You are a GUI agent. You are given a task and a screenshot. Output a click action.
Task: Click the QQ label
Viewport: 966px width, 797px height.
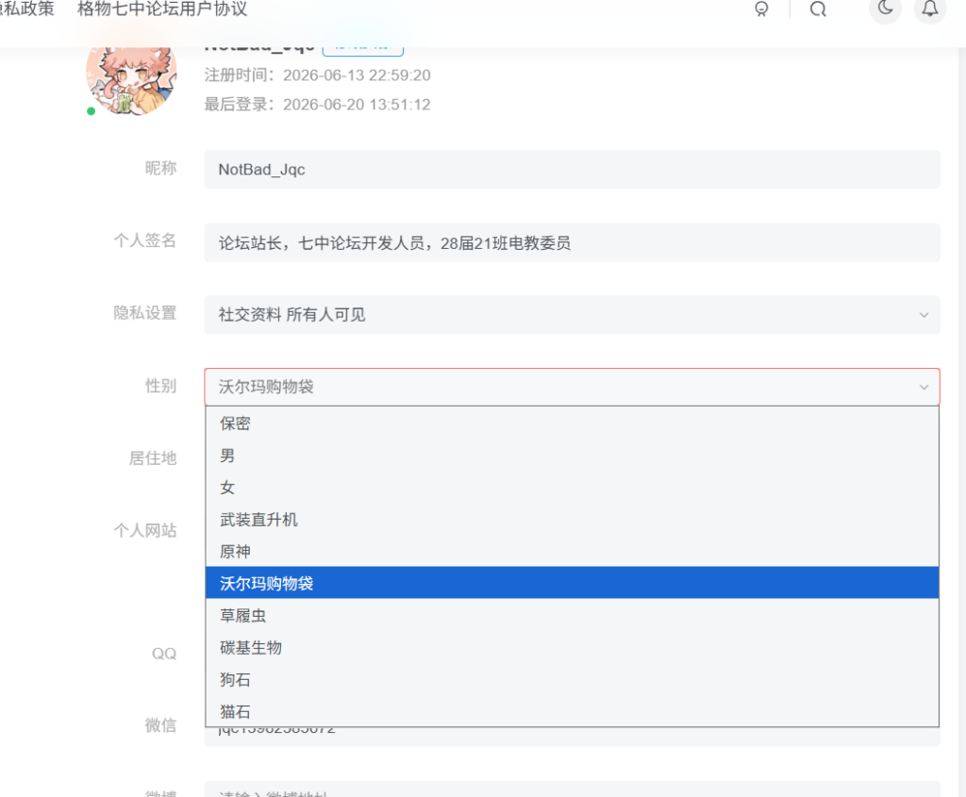click(164, 654)
